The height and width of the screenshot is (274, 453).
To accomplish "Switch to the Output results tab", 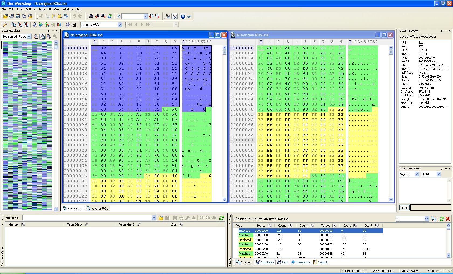I will click(x=320, y=262).
